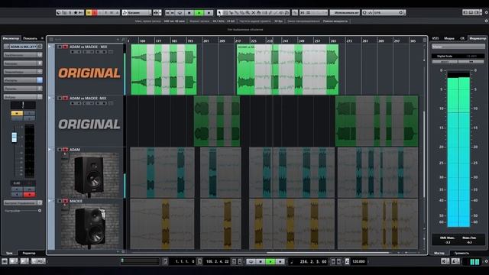Click the inspector track name field
This screenshot has width=489, height=275.
pyautogui.click(x=23, y=47)
